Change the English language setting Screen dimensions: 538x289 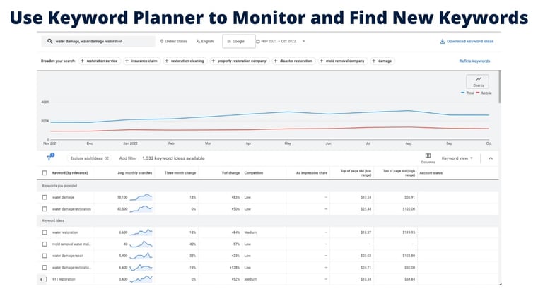[x=204, y=41]
